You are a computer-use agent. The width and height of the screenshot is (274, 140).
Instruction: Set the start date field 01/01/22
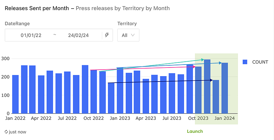pos(31,35)
